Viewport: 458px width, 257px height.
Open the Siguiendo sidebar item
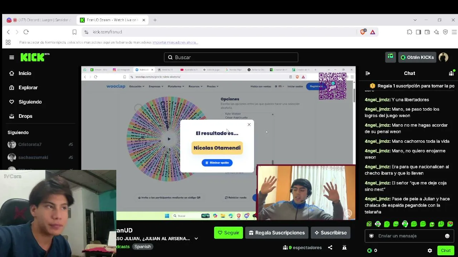click(25, 102)
